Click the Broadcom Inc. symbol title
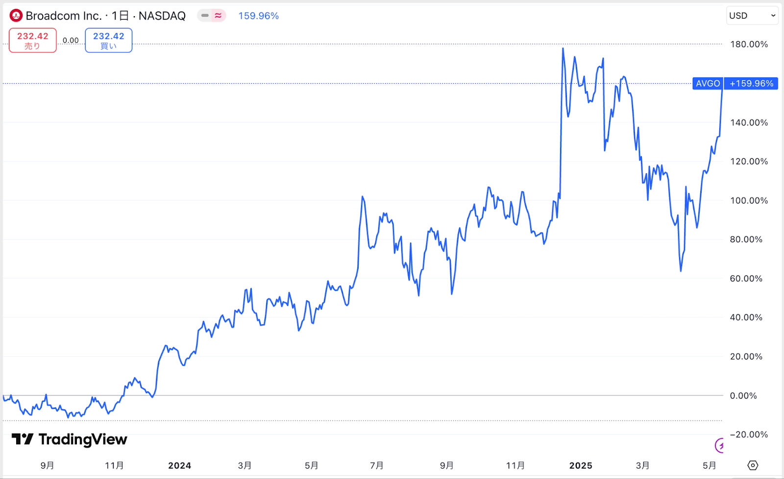Image resolution: width=784 pixels, height=479 pixels. [x=63, y=16]
